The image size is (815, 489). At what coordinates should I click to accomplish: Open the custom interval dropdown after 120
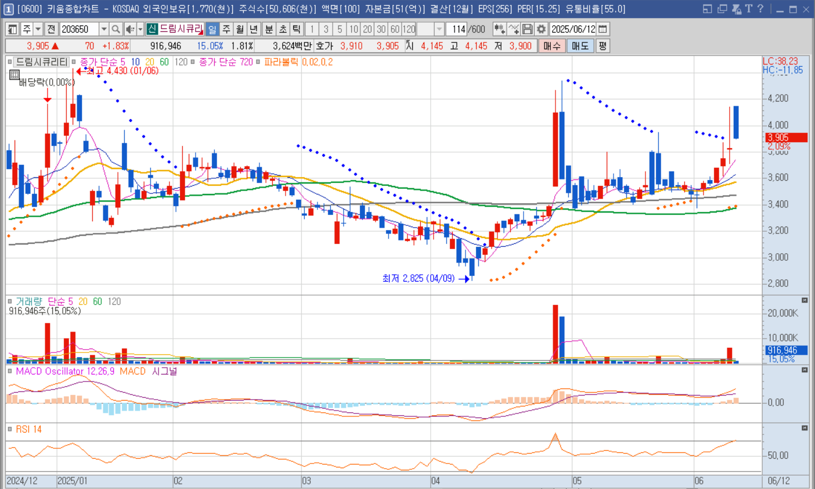439,29
